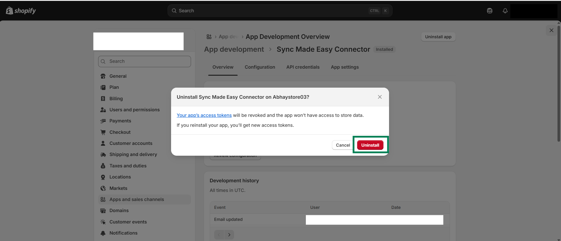
Task: Select the Shipping and delivery truck icon
Action: click(103, 155)
